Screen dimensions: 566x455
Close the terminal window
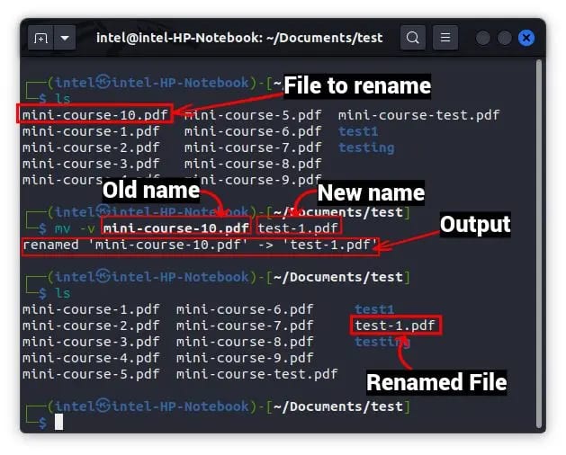(526, 38)
